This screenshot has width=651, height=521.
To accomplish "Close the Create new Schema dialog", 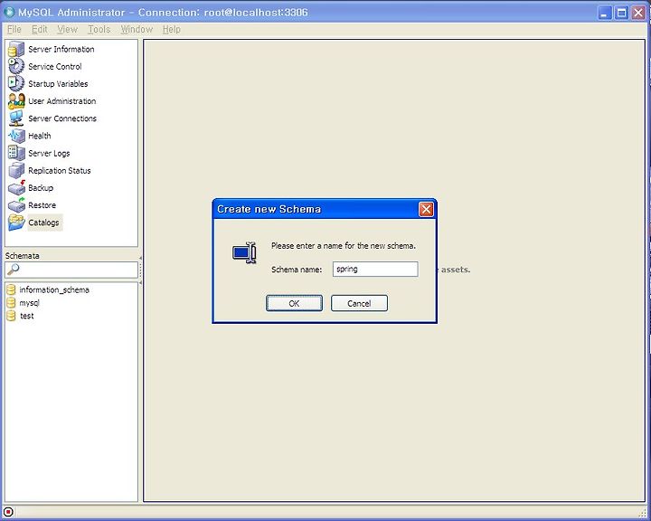I will (426, 210).
